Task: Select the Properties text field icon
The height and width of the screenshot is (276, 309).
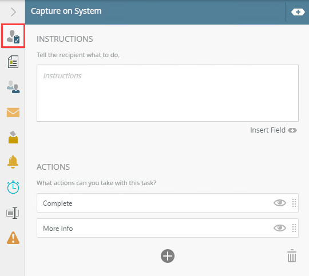Action: coord(13,213)
